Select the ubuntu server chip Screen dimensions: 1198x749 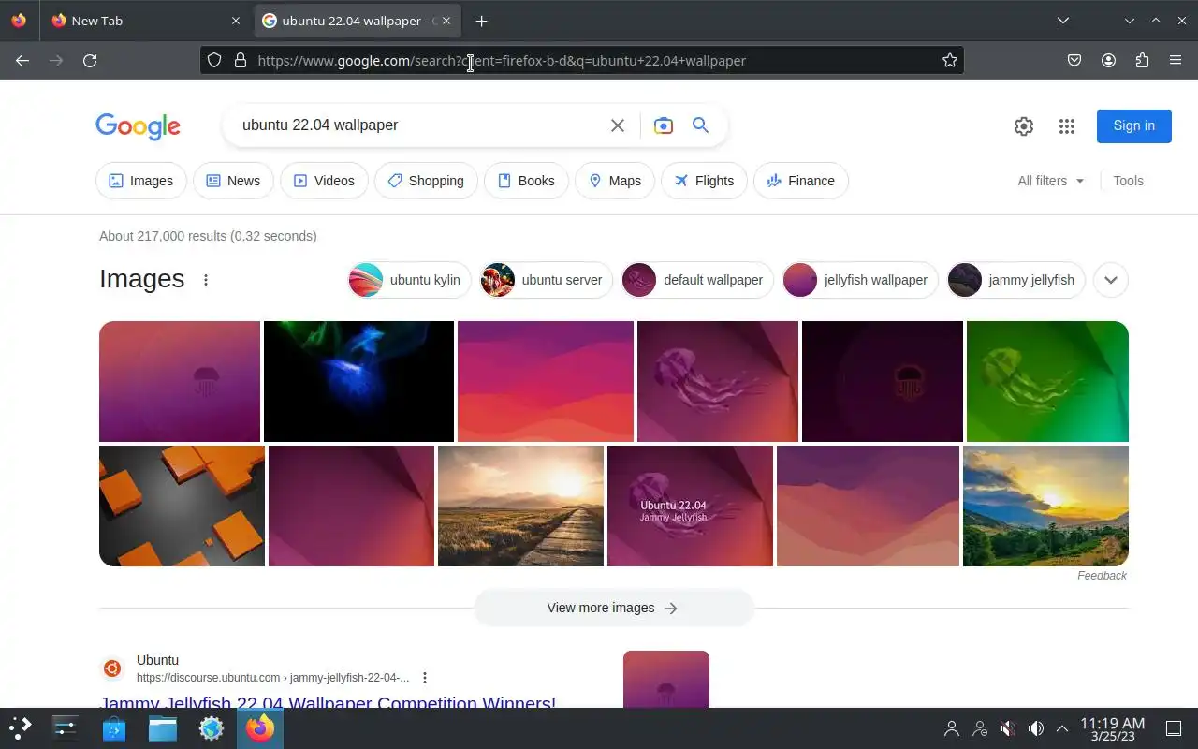click(x=547, y=280)
